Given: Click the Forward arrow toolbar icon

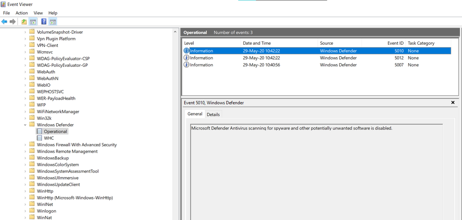Looking at the screenshot, I should coord(12,22).
